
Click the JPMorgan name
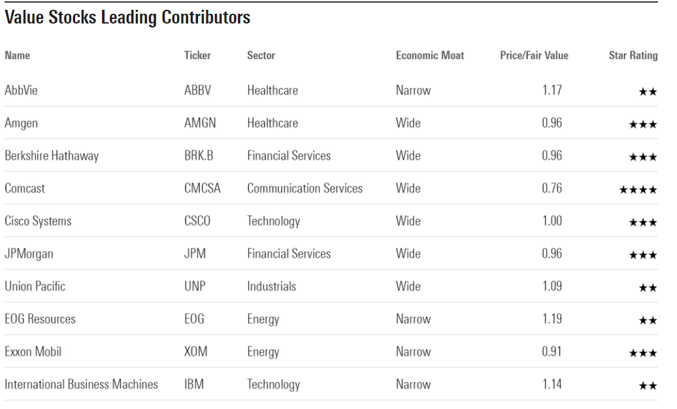(x=29, y=254)
